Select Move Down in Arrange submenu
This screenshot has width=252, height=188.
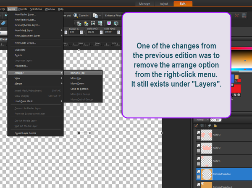pos(83,84)
